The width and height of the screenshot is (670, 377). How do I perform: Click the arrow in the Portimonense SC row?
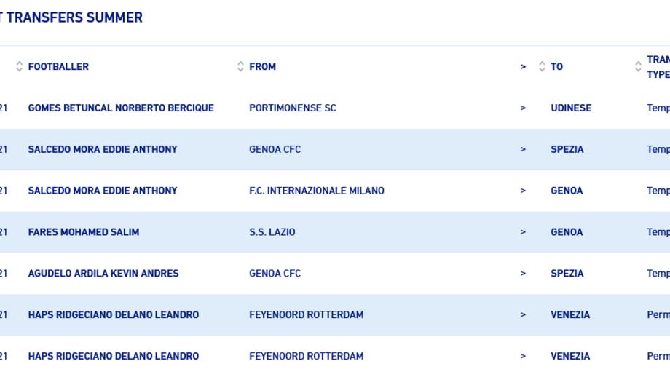click(523, 108)
